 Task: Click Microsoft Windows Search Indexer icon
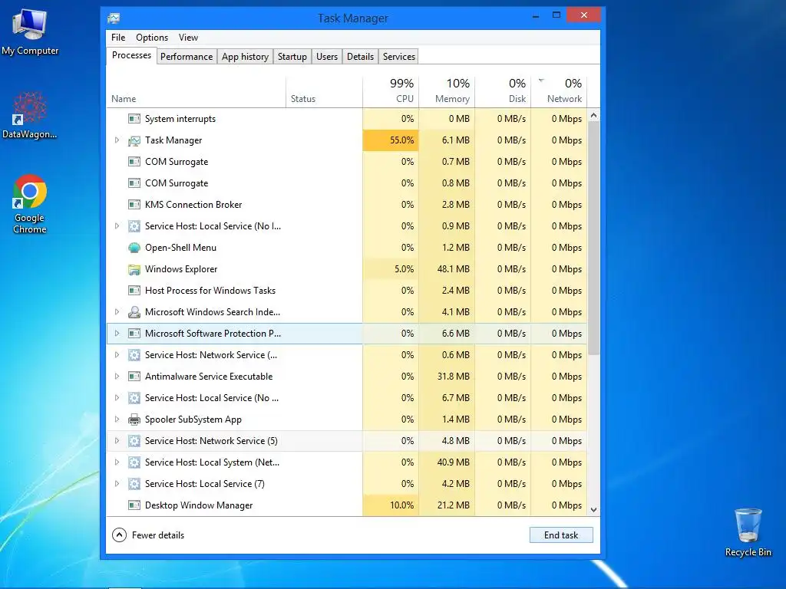click(134, 312)
